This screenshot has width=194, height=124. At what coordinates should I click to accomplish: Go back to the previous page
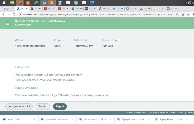pos(4,14)
